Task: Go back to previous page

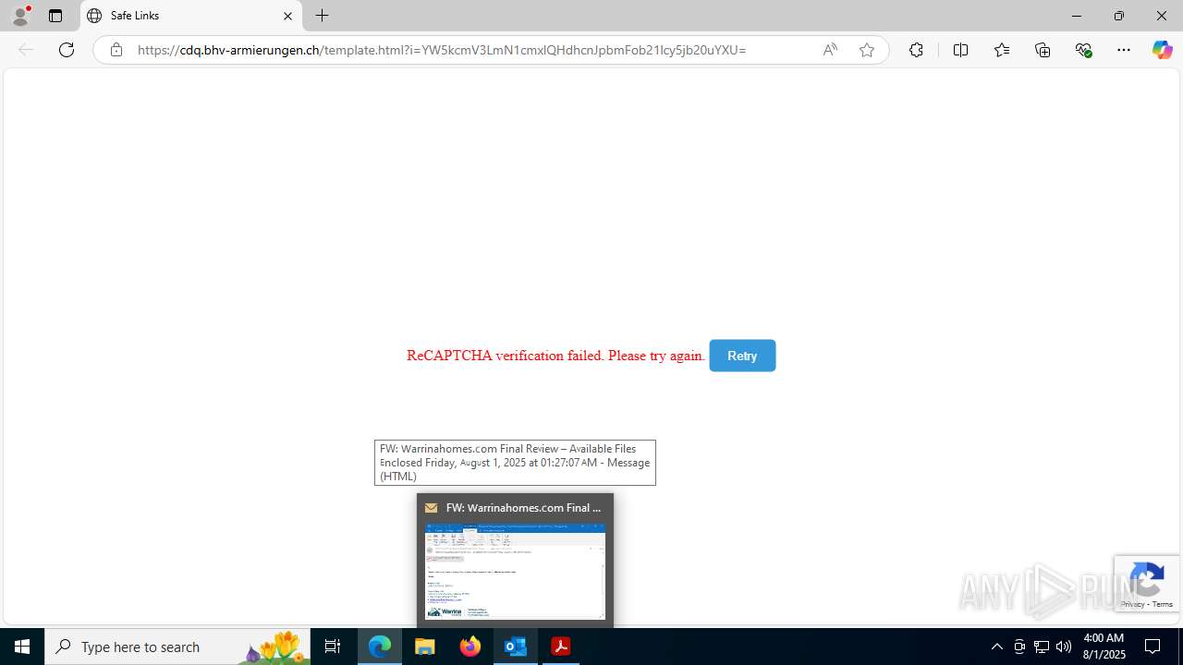Action: [x=26, y=50]
